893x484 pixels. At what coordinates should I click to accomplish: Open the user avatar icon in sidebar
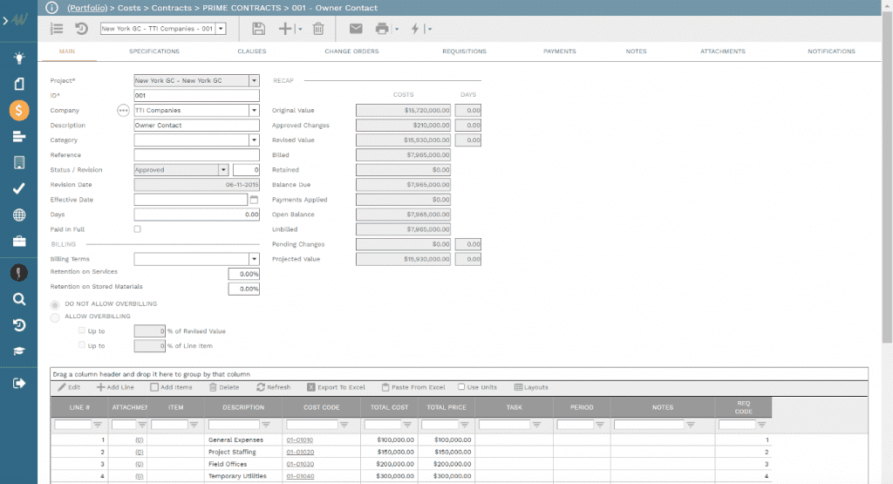click(19, 273)
